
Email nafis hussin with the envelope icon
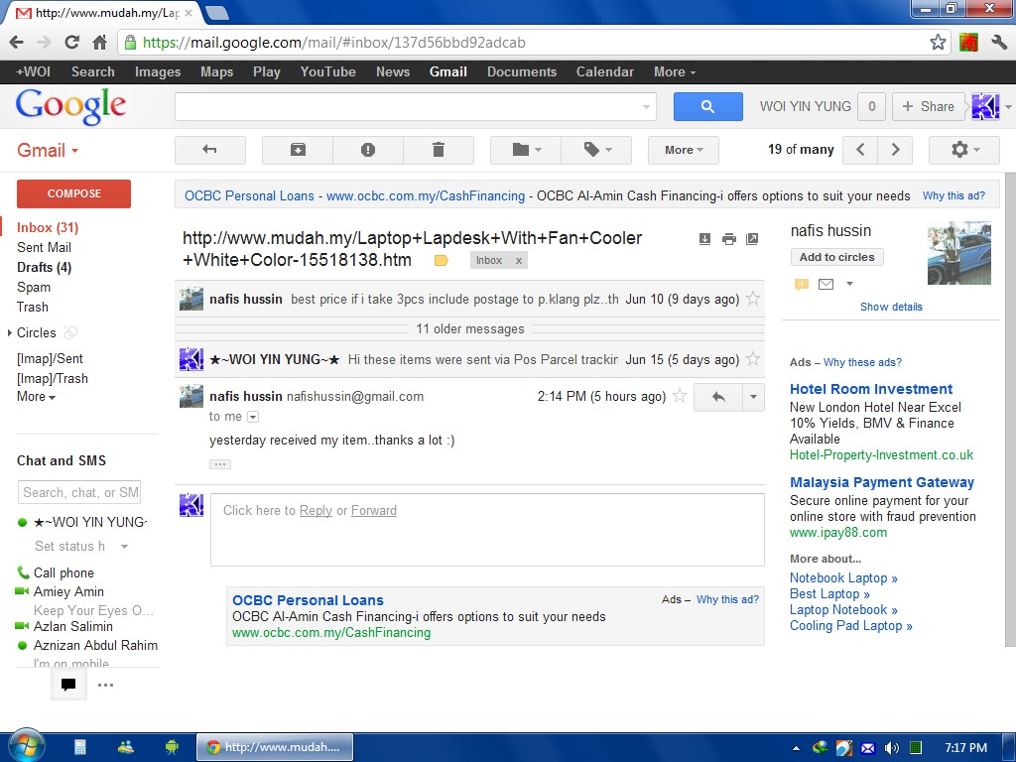tap(826, 284)
